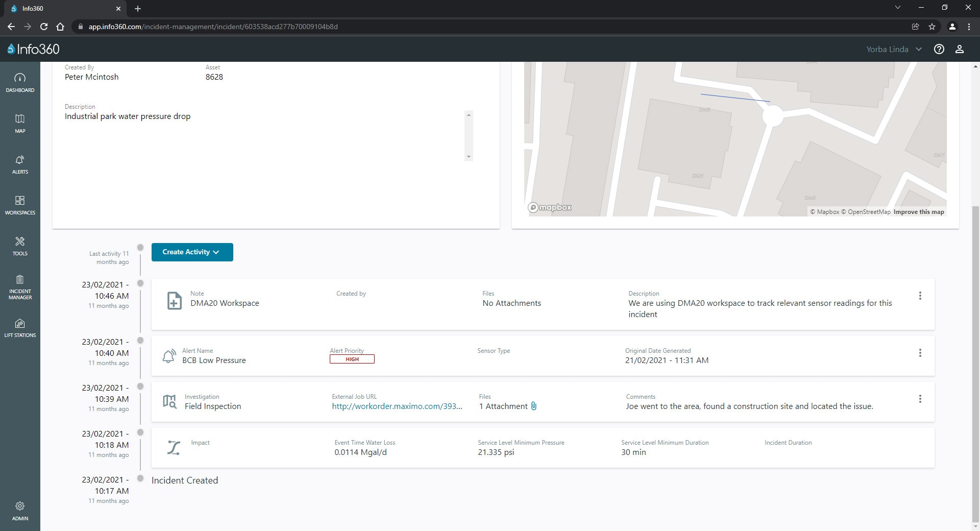
Task: Open Workspaces from the sidebar
Action: tap(20, 205)
